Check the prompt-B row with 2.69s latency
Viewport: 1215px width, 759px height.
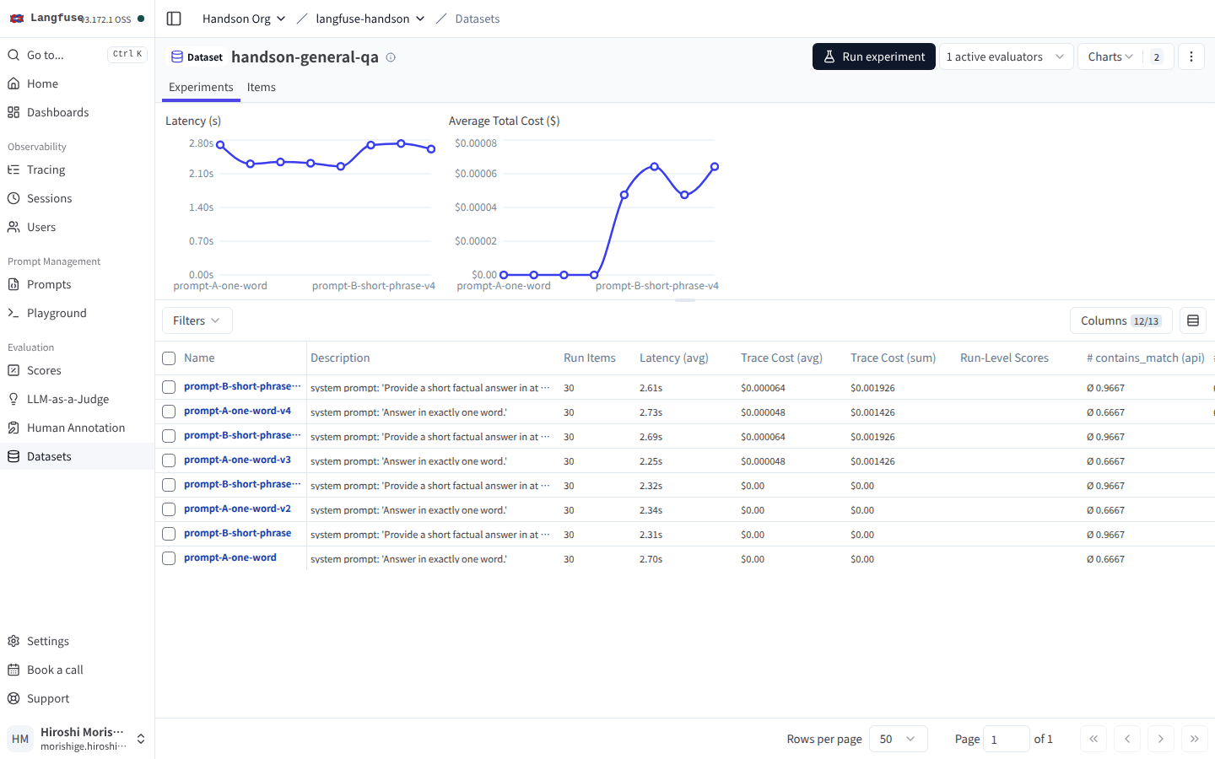coord(169,436)
